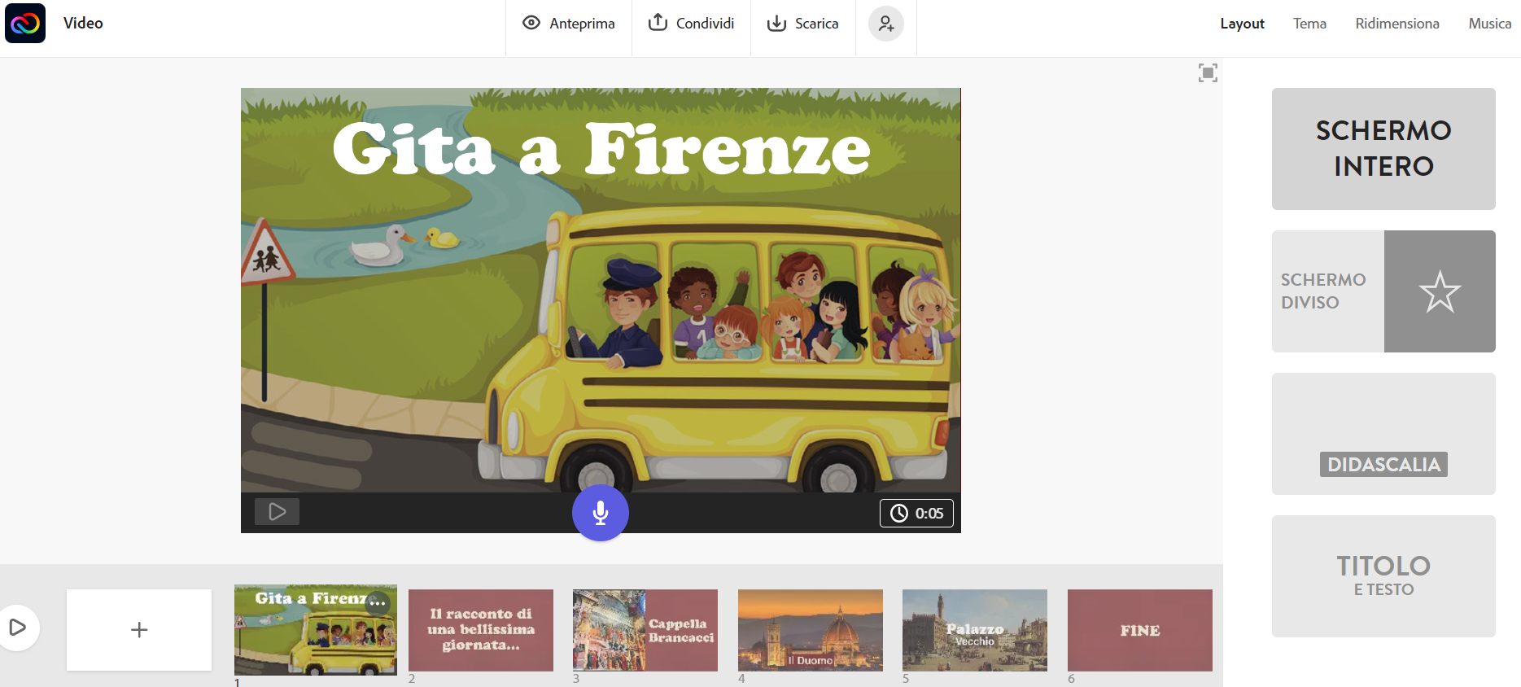1521x687 pixels.
Task: Choose the Schermo Diviso layout
Action: click(x=1383, y=291)
